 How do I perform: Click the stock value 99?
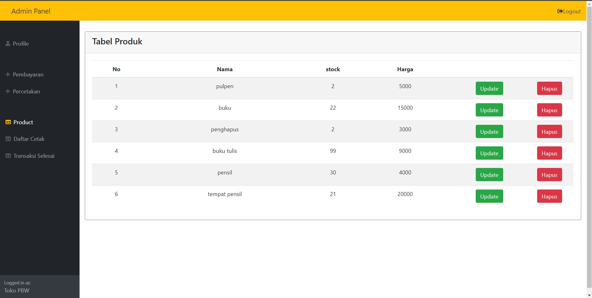pos(333,151)
